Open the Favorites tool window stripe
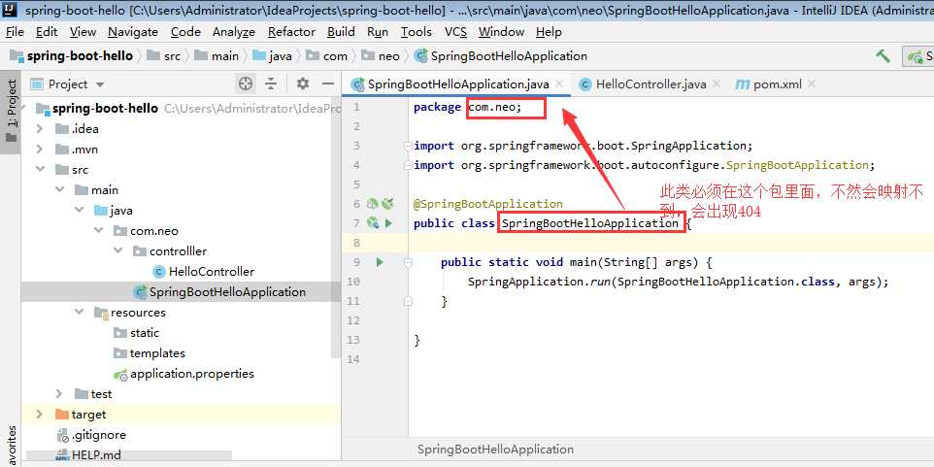 click(x=11, y=446)
